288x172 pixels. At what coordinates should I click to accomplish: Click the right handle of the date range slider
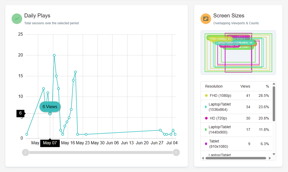click(176, 152)
